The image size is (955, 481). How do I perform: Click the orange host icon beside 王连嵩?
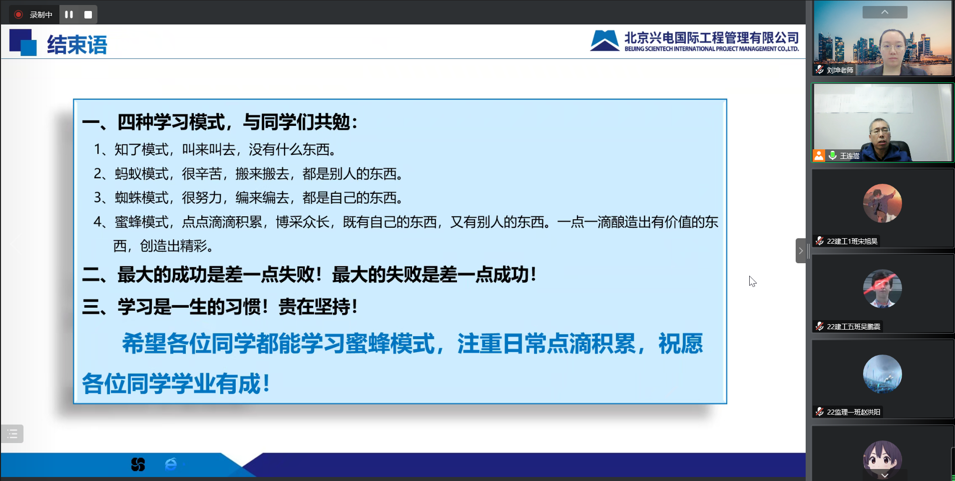819,155
